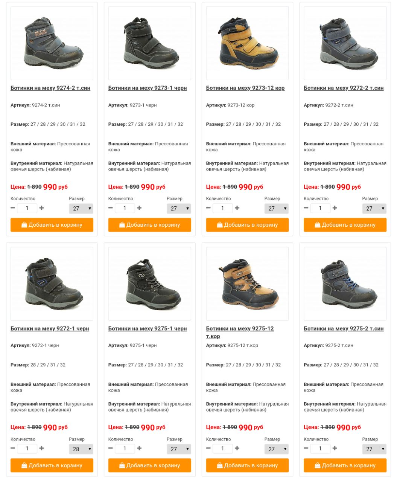Click quantity field for 9272-1 черн boots
This screenshot has width=397, height=482.
coord(27,448)
